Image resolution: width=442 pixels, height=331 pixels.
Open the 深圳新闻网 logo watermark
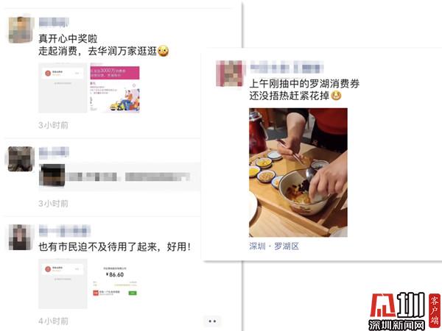404,310
